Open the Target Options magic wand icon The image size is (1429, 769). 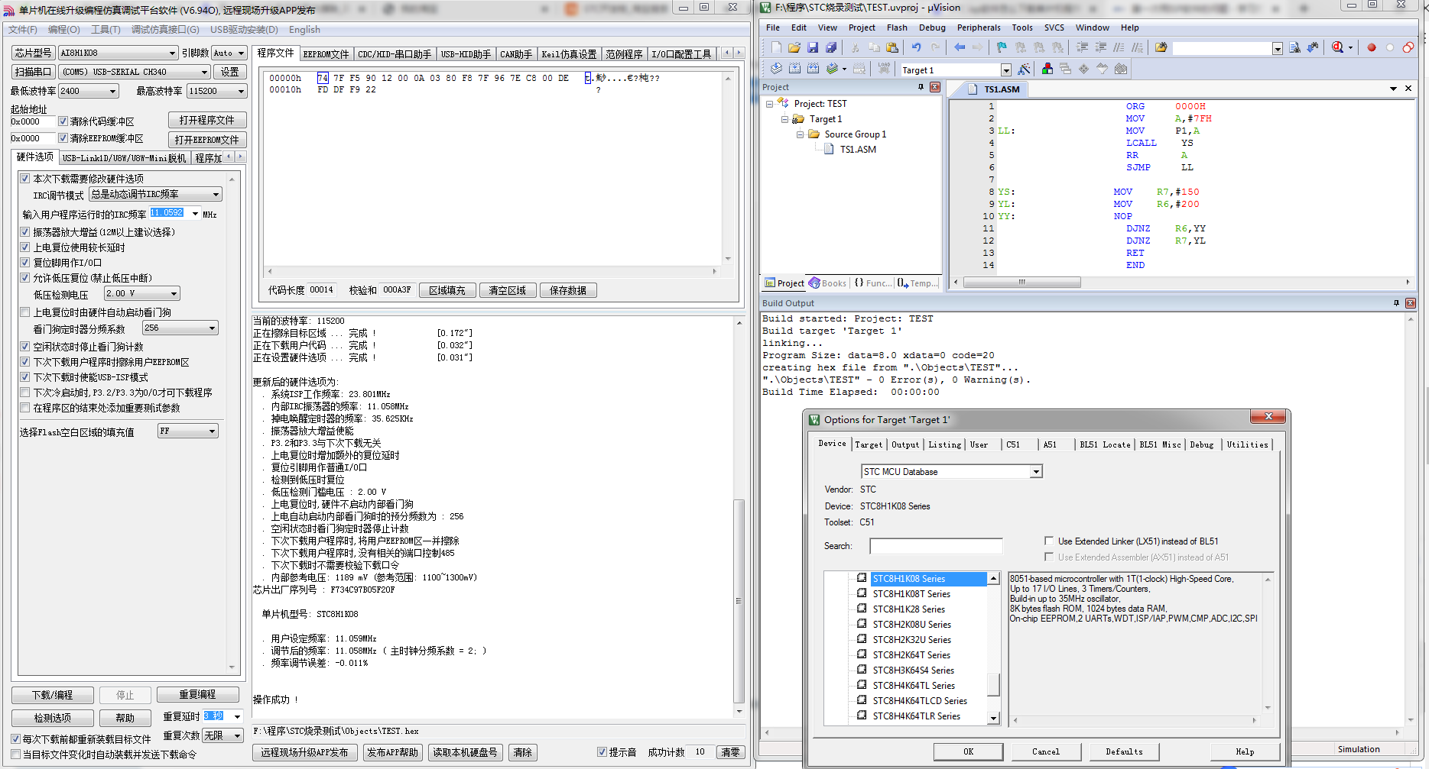pyautogui.click(x=1024, y=69)
